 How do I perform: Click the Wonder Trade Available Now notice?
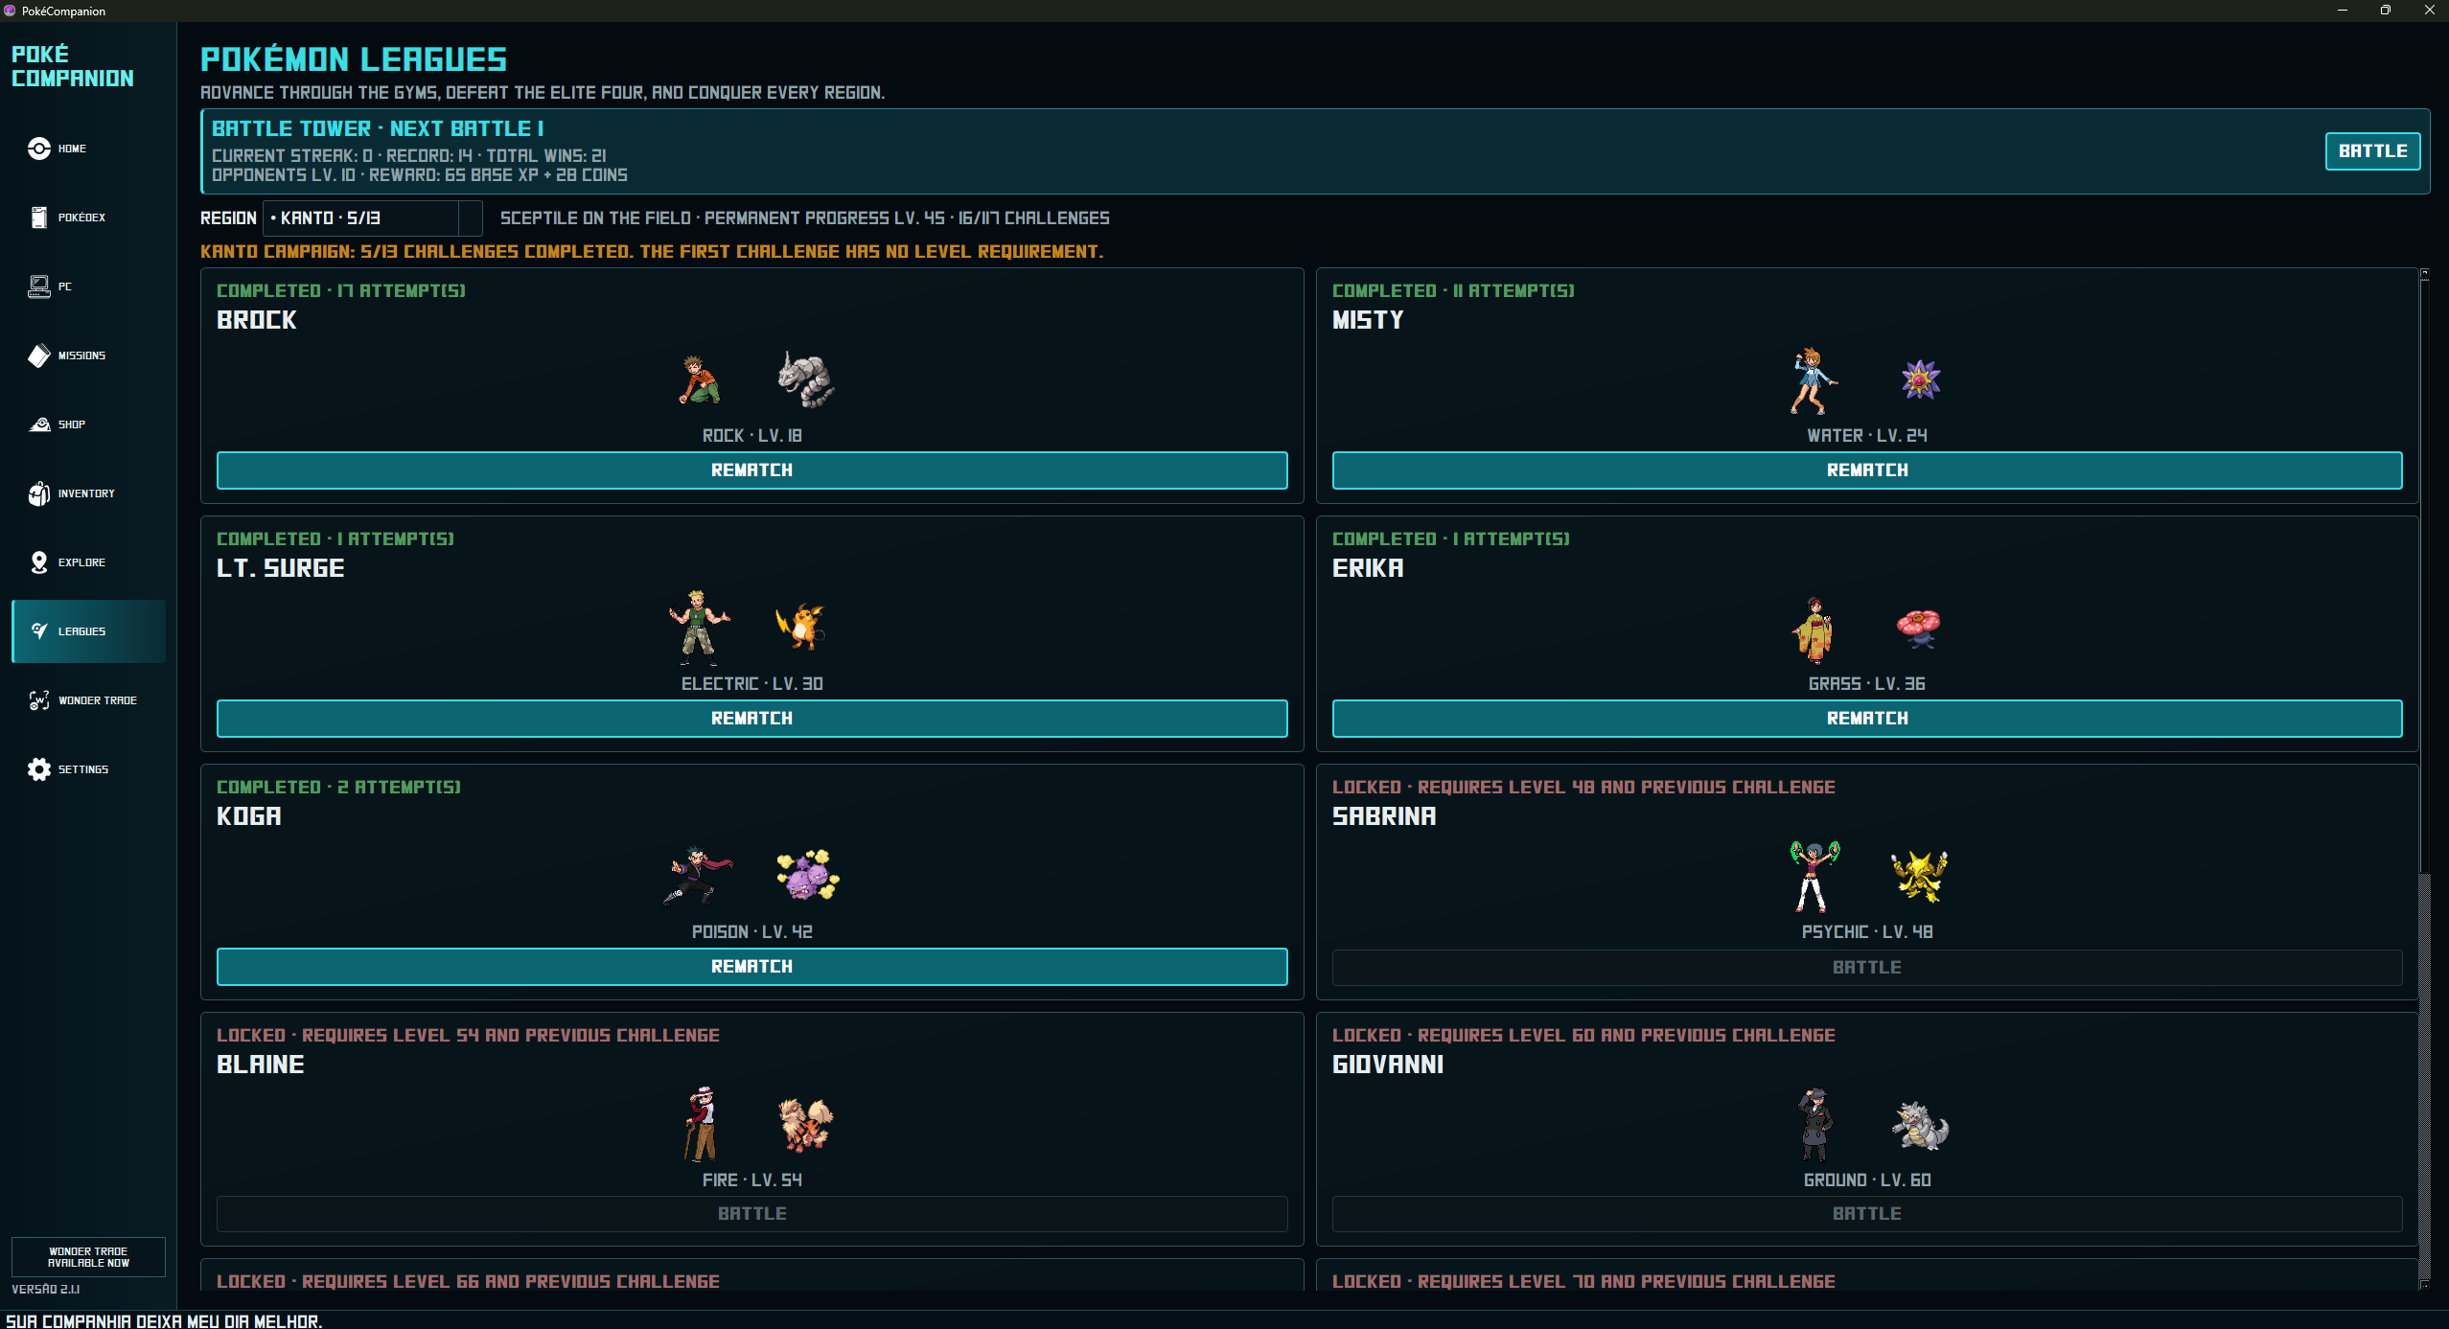pos(88,1257)
